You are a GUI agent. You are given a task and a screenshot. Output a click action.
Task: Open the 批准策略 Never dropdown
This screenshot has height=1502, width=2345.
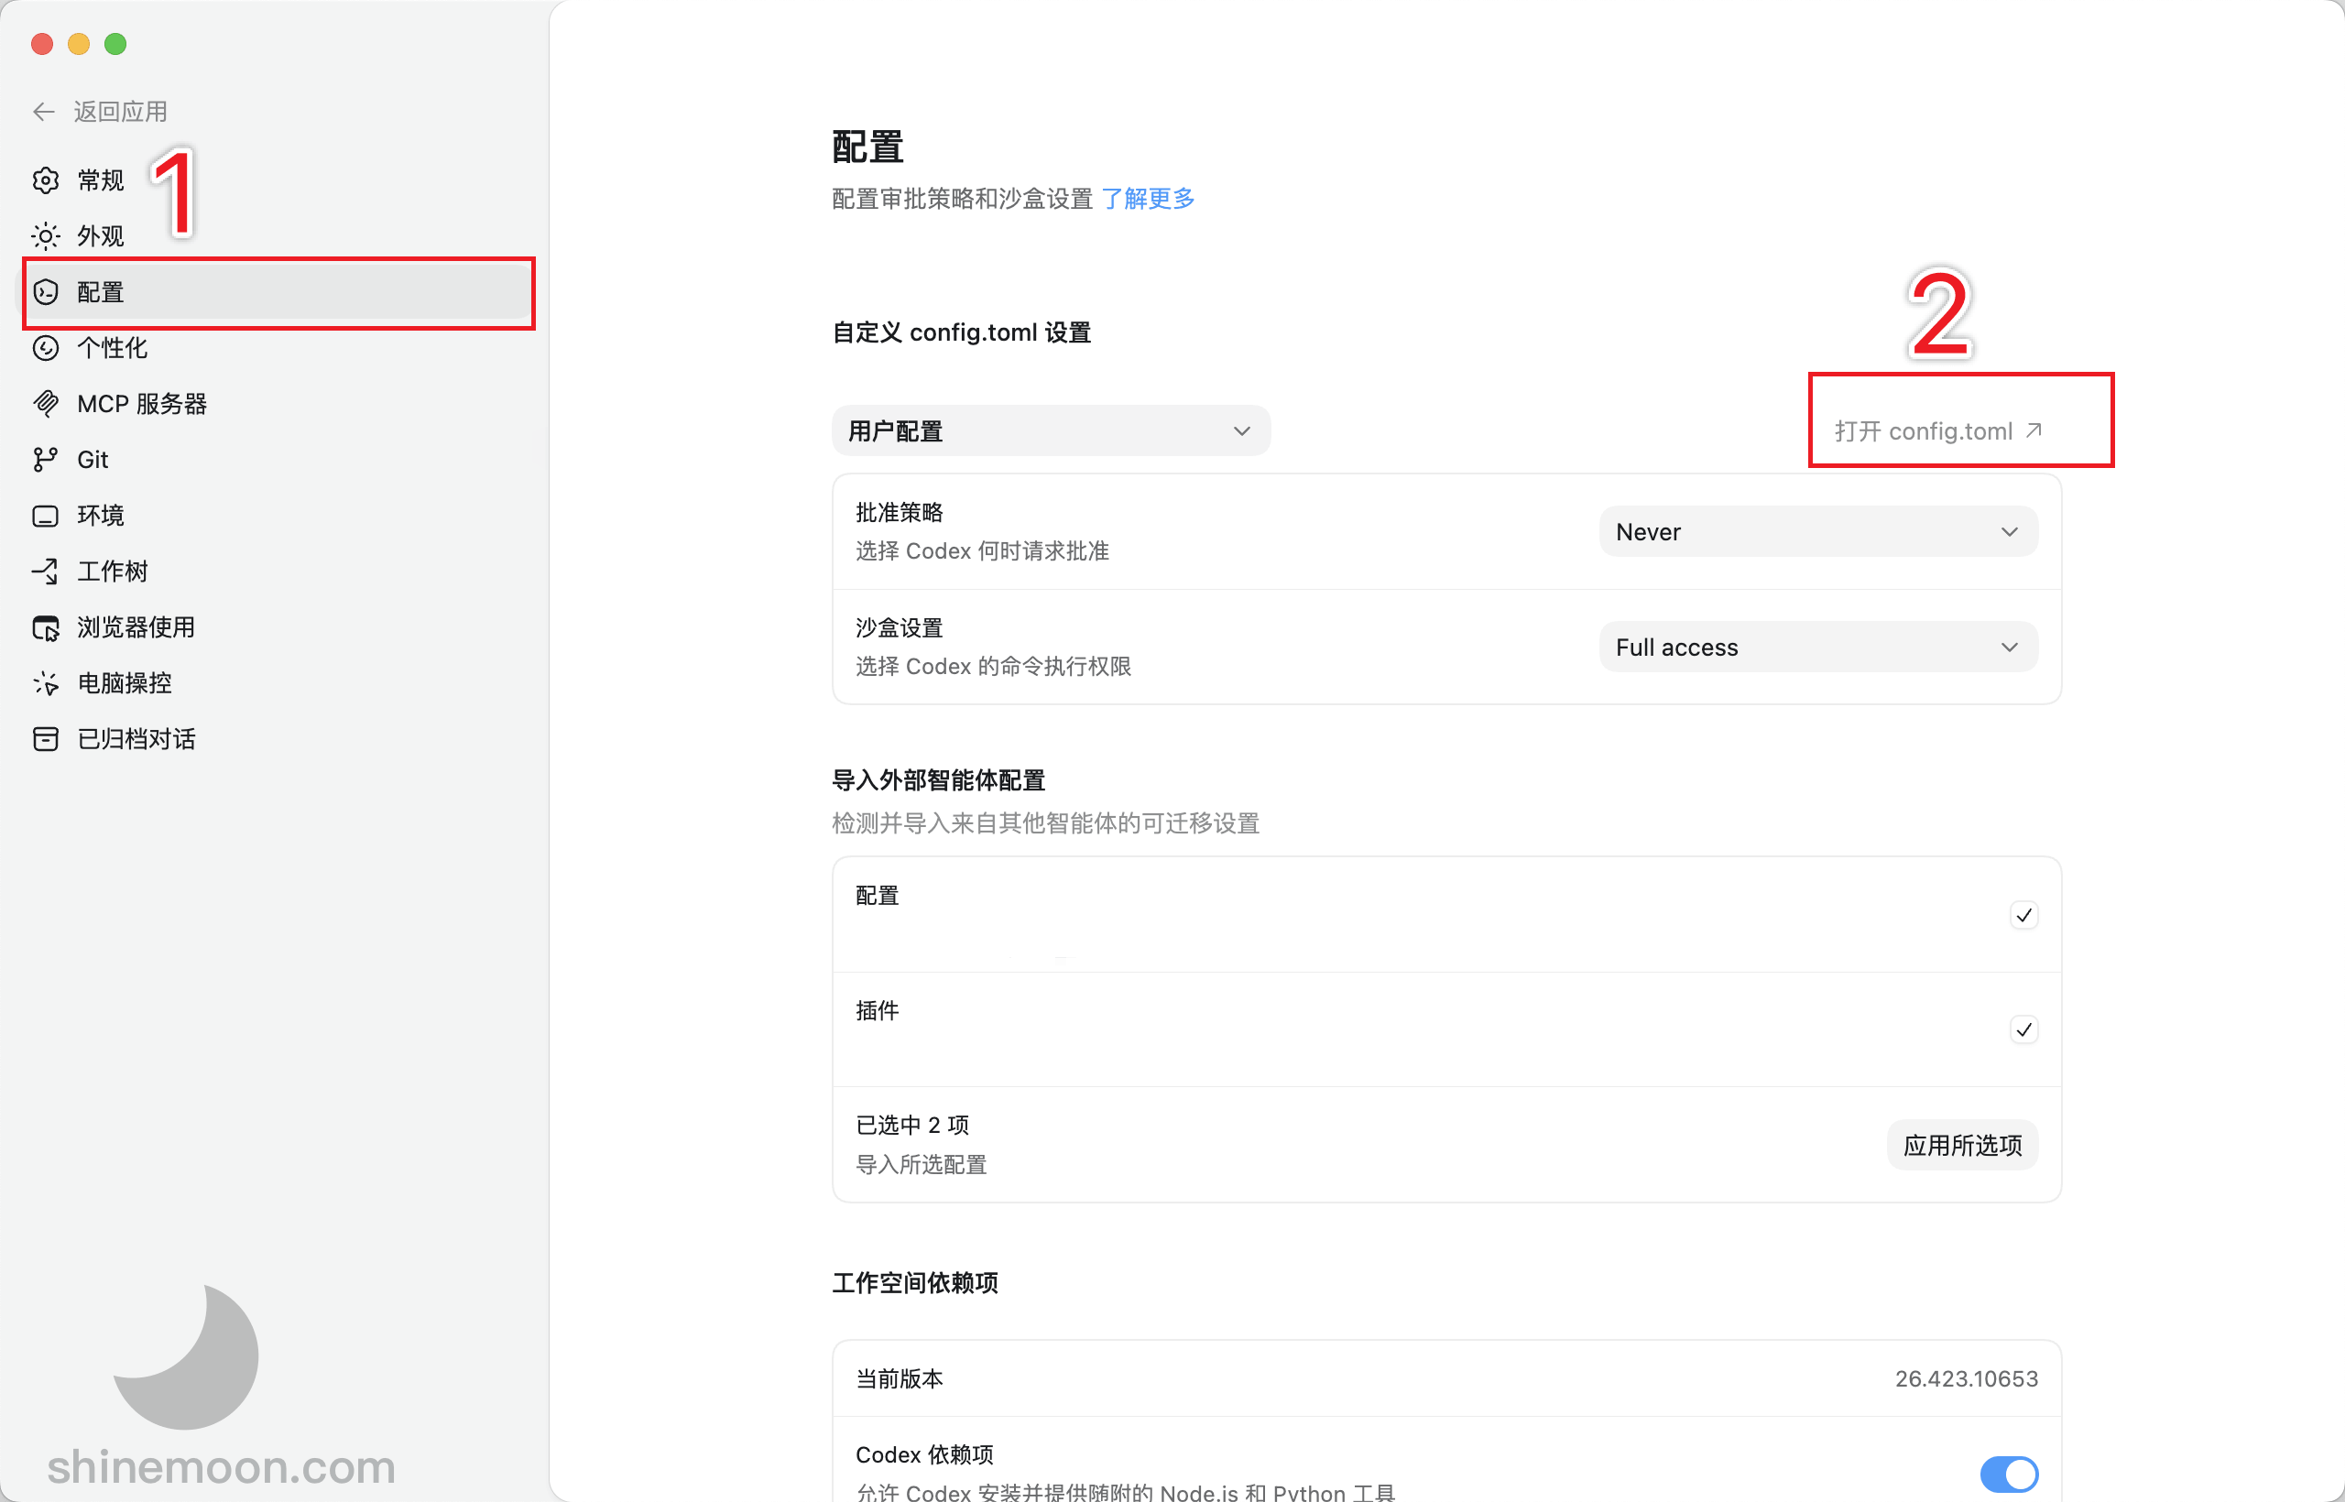pyautogui.click(x=1818, y=531)
